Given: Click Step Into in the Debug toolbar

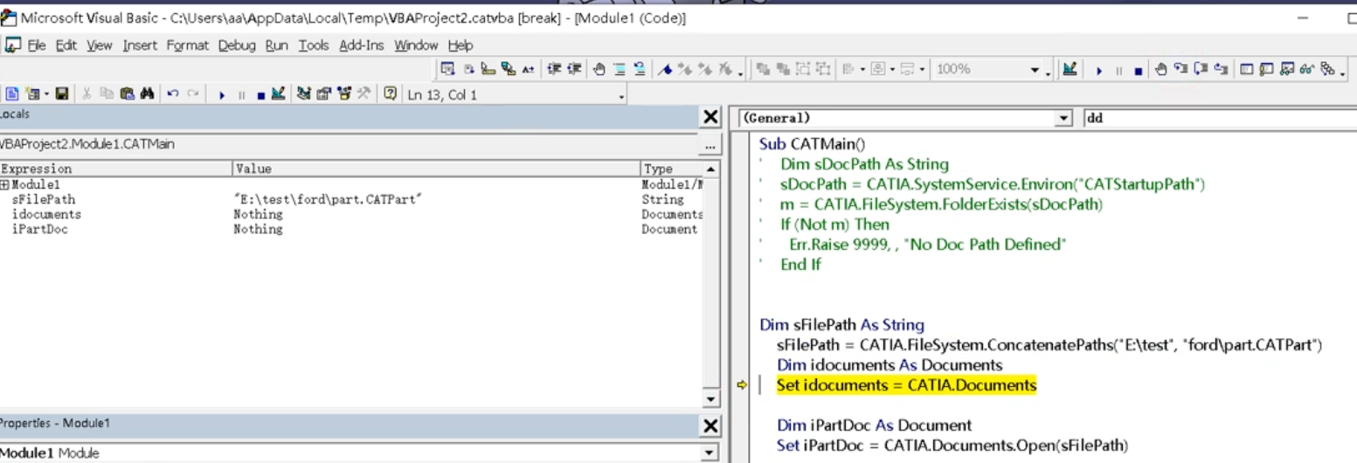Looking at the screenshot, I should [1180, 69].
